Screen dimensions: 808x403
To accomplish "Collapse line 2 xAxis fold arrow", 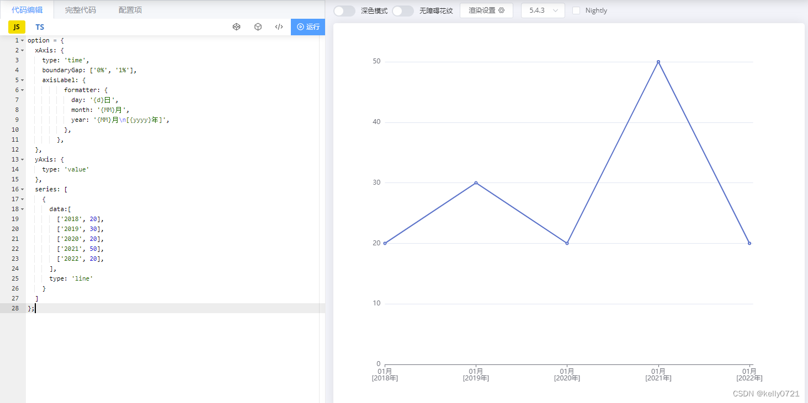I will [23, 50].
